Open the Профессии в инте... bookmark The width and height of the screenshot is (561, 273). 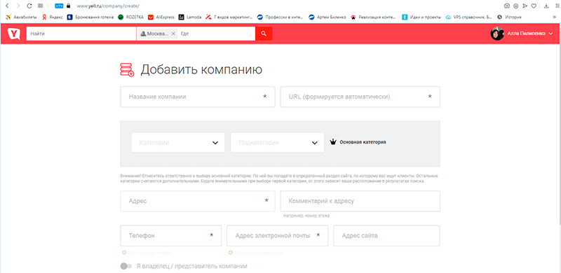pos(280,17)
